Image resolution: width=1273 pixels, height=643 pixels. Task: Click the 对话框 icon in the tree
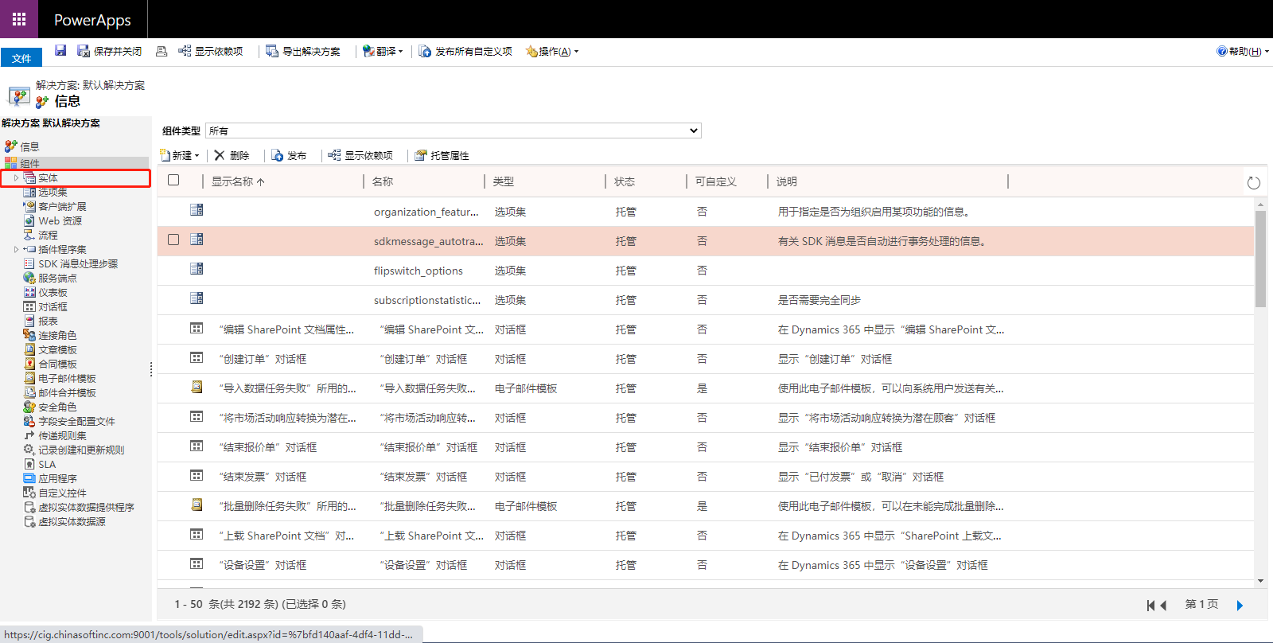point(29,307)
